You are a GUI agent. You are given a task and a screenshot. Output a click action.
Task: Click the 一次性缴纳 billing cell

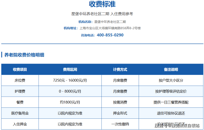point(120,124)
